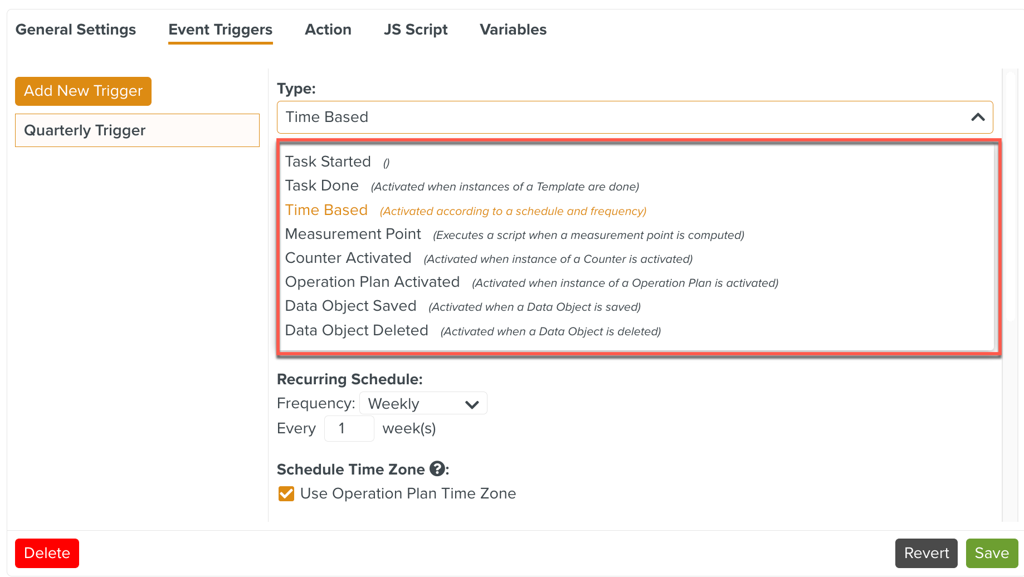Viewport: 1024px width, 577px height.
Task: Choose Data Object Saved option
Action: tap(350, 306)
